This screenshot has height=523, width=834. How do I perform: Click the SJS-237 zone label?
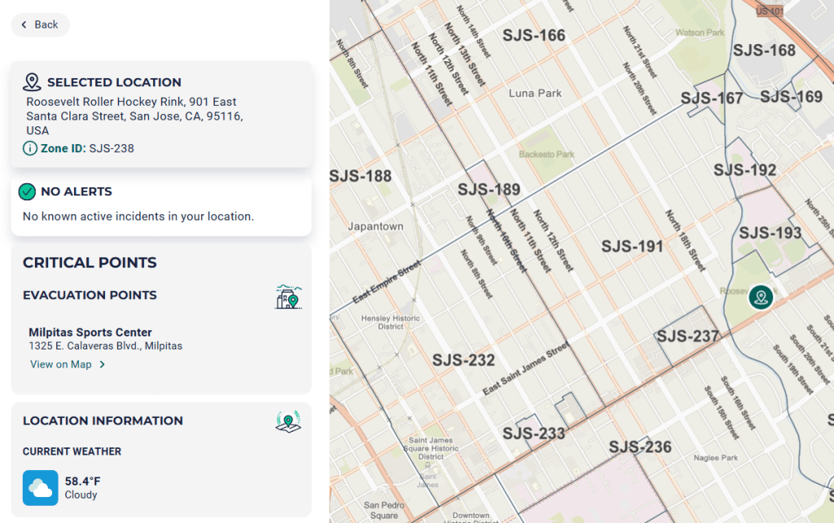[x=688, y=336]
